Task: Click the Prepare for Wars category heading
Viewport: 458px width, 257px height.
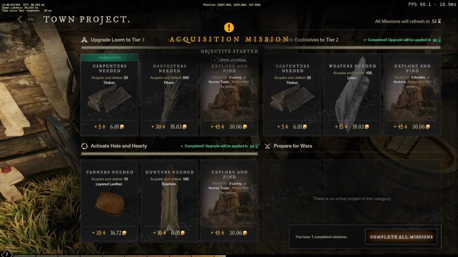Action: (293, 146)
